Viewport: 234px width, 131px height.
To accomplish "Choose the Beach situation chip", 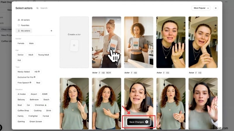I will pos(46,100).
